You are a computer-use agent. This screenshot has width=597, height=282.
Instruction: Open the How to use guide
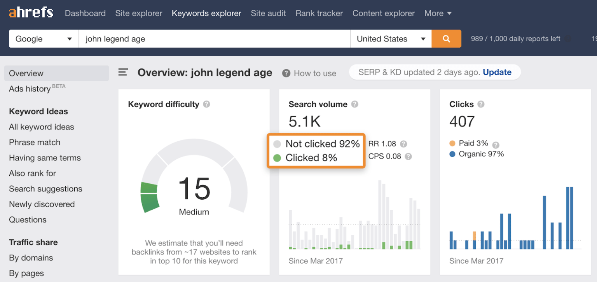pos(315,73)
